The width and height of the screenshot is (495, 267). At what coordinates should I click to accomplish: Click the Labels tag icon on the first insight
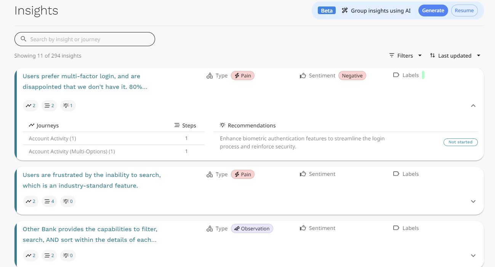[x=397, y=75]
